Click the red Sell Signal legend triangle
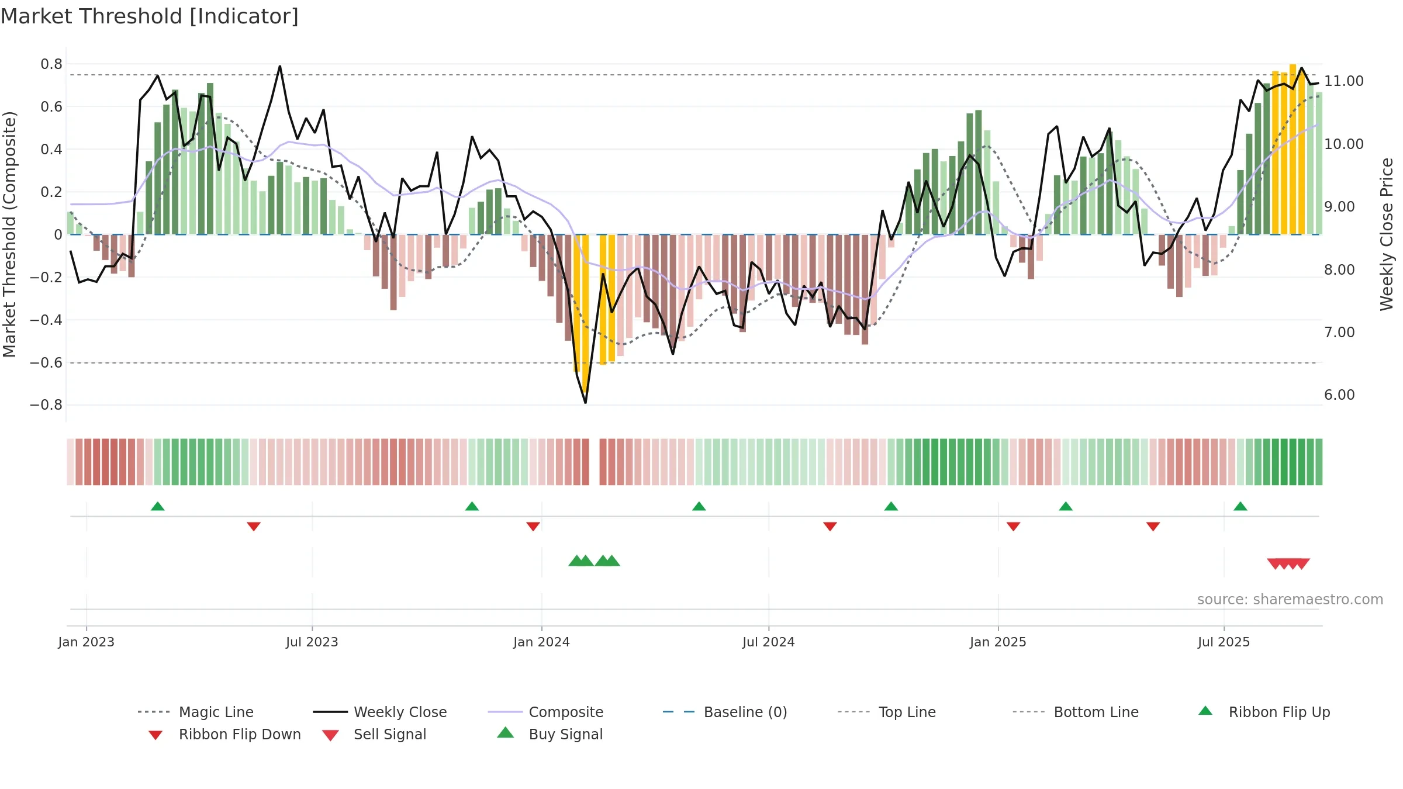Image resolution: width=1403 pixels, height=789 pixels. click(x=330, y=735)
